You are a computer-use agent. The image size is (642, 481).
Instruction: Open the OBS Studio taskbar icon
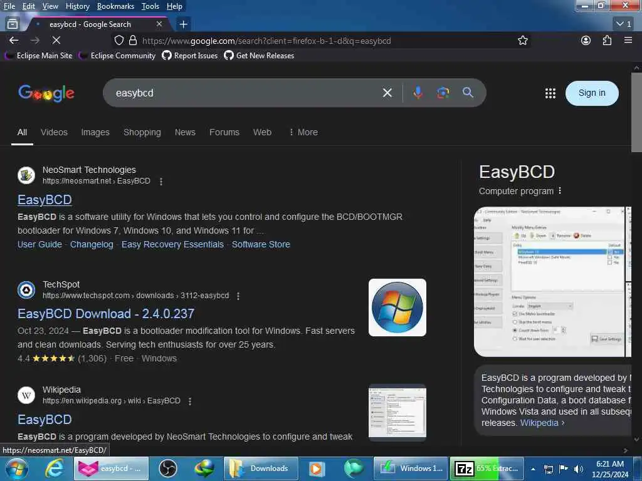168,468
